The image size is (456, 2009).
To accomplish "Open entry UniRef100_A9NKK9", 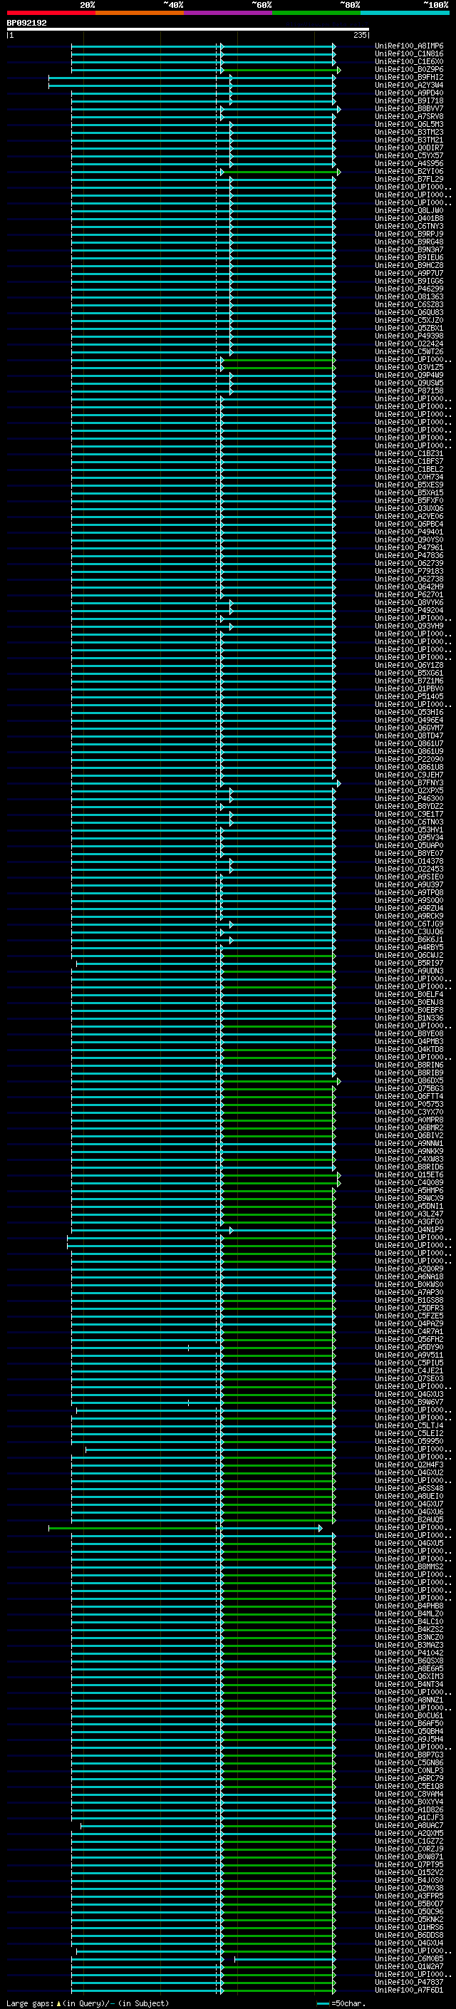I will (409, 1151).
